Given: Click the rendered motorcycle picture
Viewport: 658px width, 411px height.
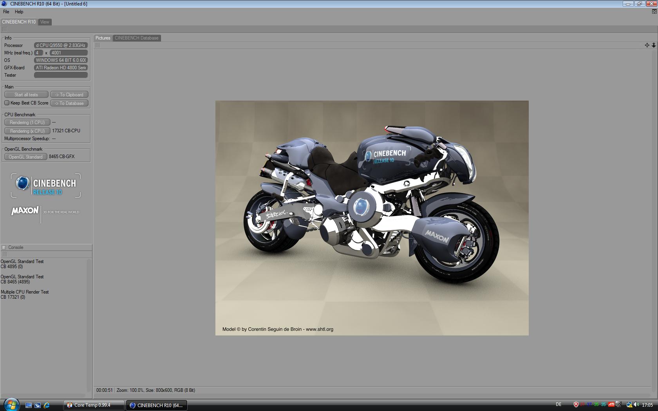Looking at the screenshot, I should pyautogui.click(x=372, y=218).
